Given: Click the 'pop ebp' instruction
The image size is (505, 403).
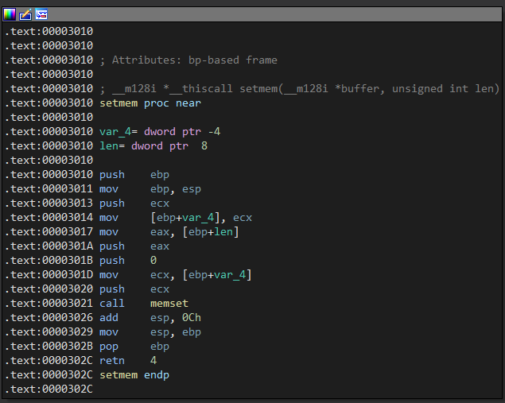Looking at the screenshot, I should [134, 347].
